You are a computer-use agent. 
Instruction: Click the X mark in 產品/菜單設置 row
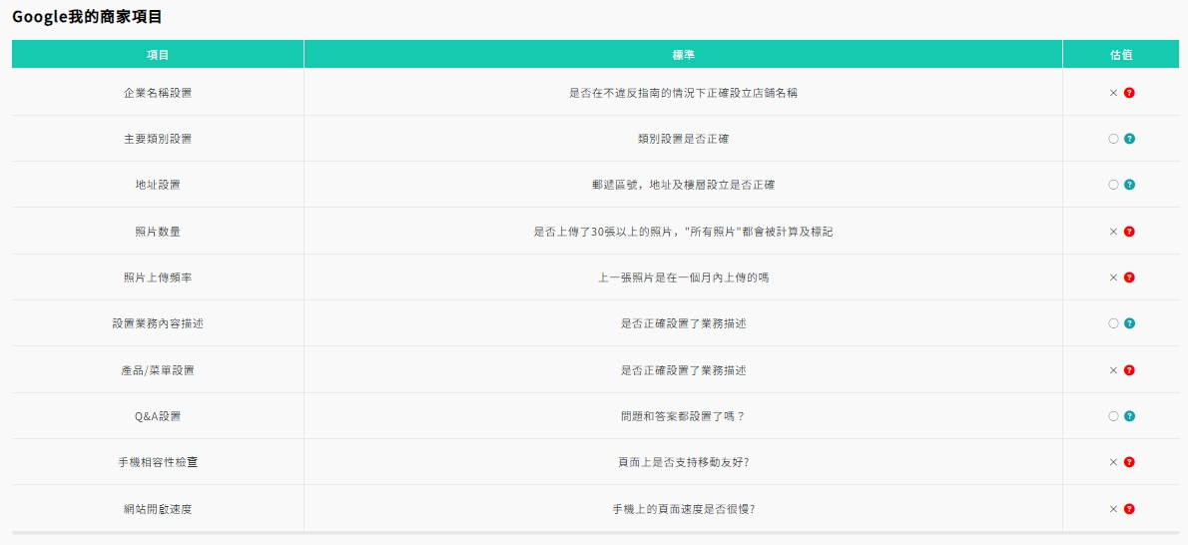pos(1113,370)
